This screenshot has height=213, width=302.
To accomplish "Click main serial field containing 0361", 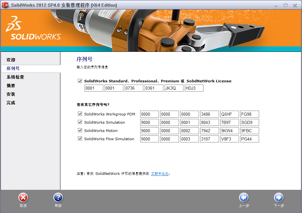I will click(x=154, y=88).
